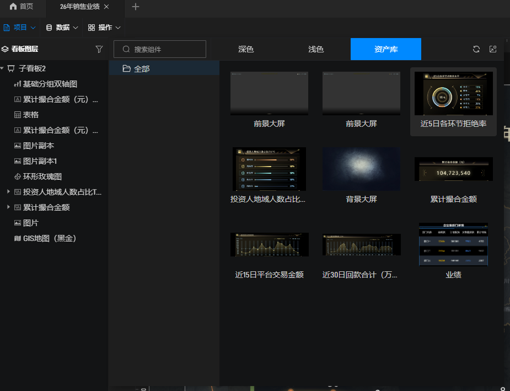
Task: Click the GIS map layer icon
Action: tap(17, 238)
